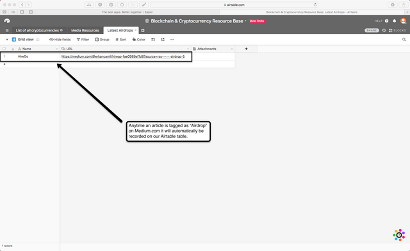The width and height of the screenshot is (410, 251).
Task: Open the search magnifier in toolbar
Action: point(404,40)
